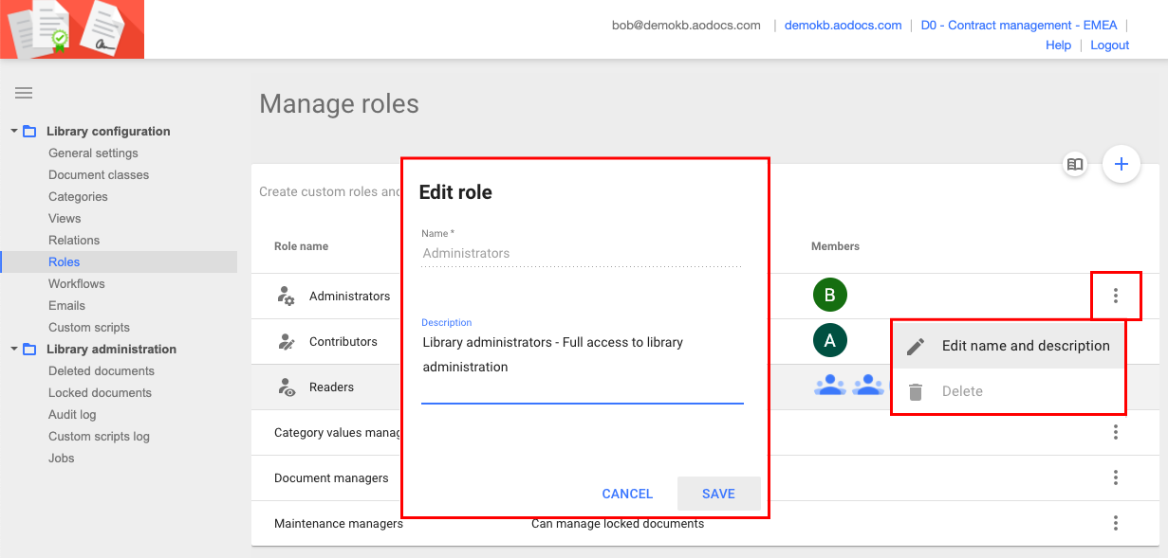The height and width of the screenshot is (558, 1168).
Task: Open Document managers row three-dot menu
Action: point(1116,477)
